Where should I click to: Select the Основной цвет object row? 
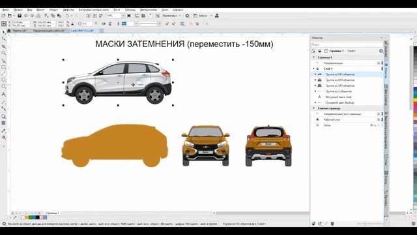(347, 102)
